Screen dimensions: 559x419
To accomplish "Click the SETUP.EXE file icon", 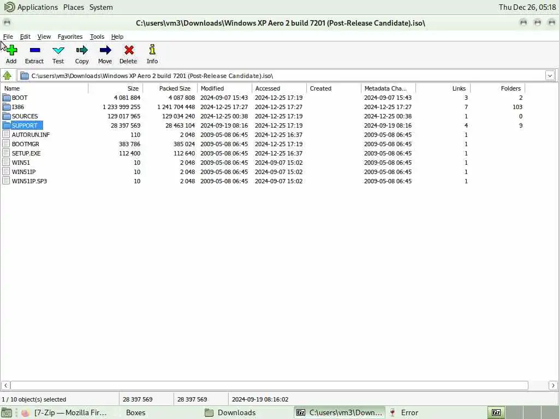I will coord(6,153).
